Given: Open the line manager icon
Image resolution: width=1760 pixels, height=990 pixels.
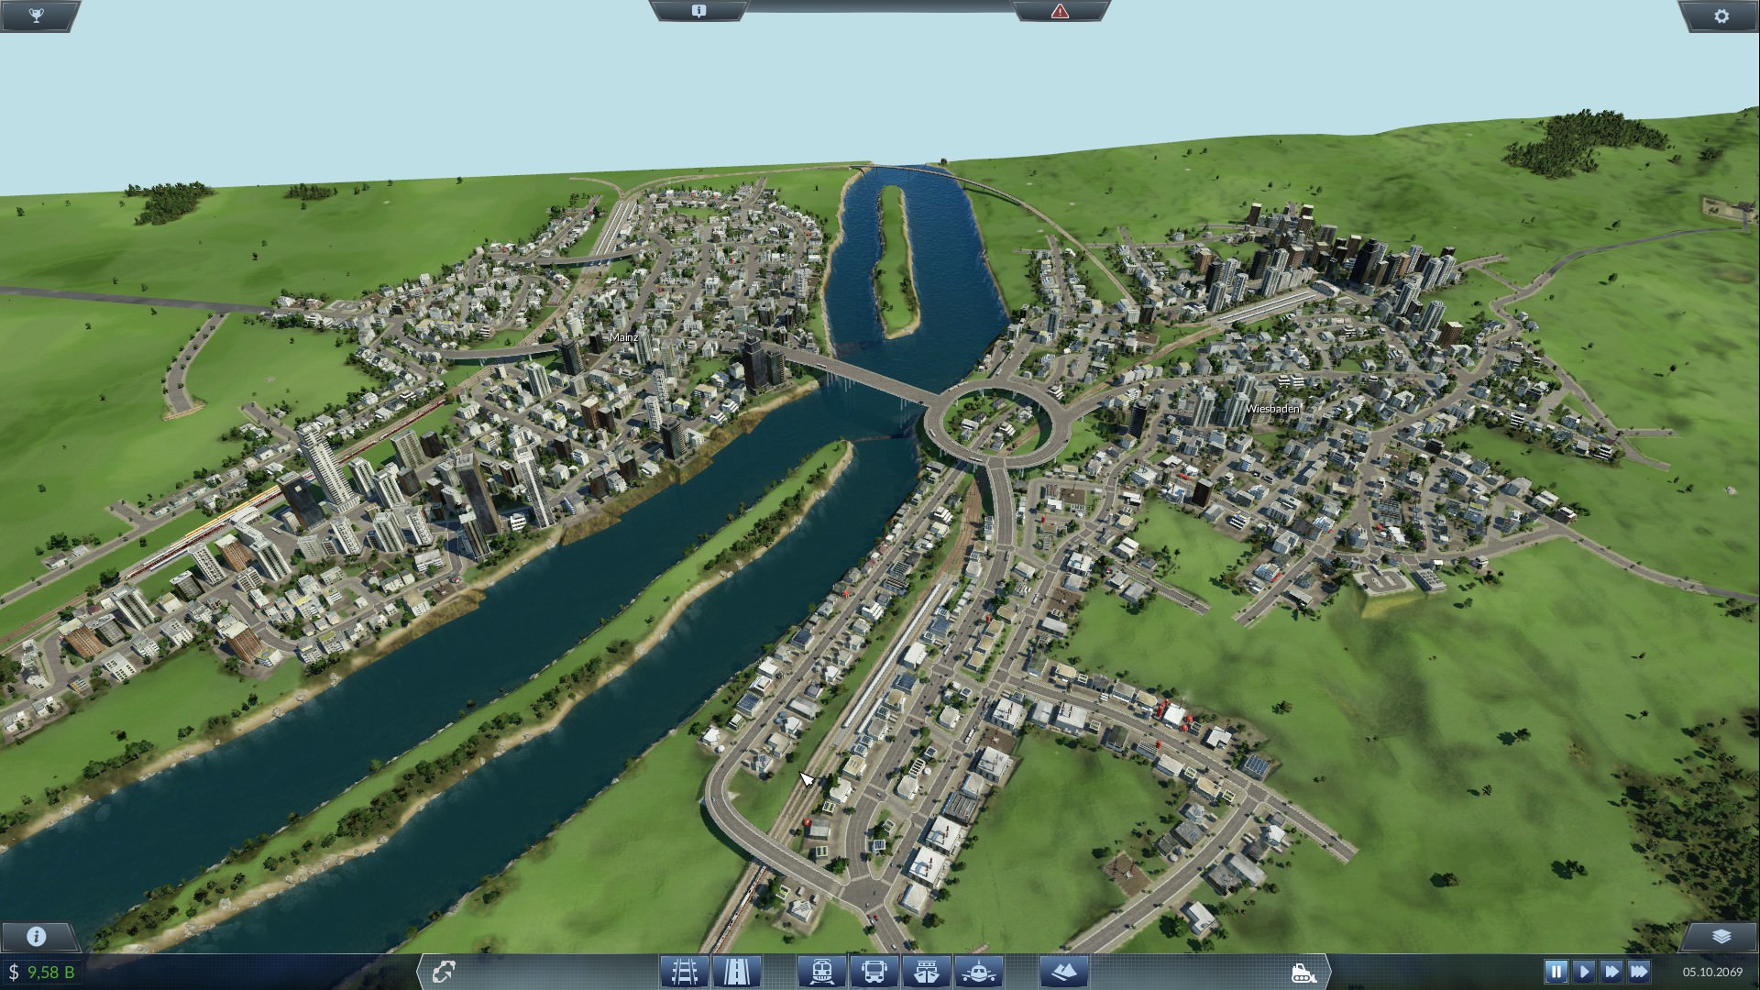Looking at the screenshot, I should tap(445, 971).
